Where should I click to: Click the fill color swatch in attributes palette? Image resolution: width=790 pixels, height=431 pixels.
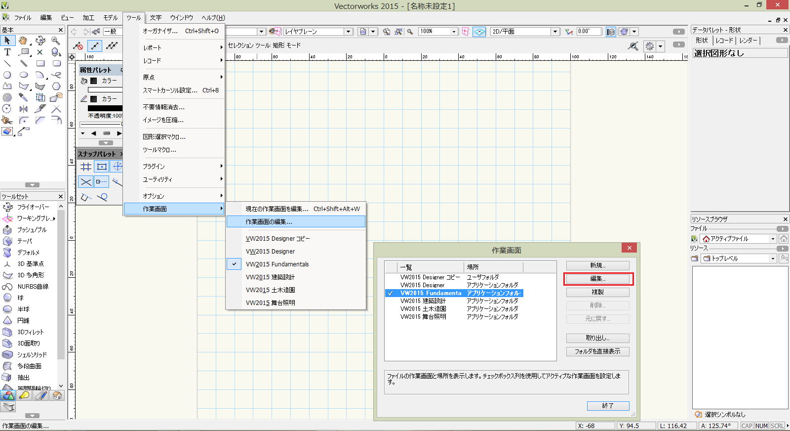(93, 81)
